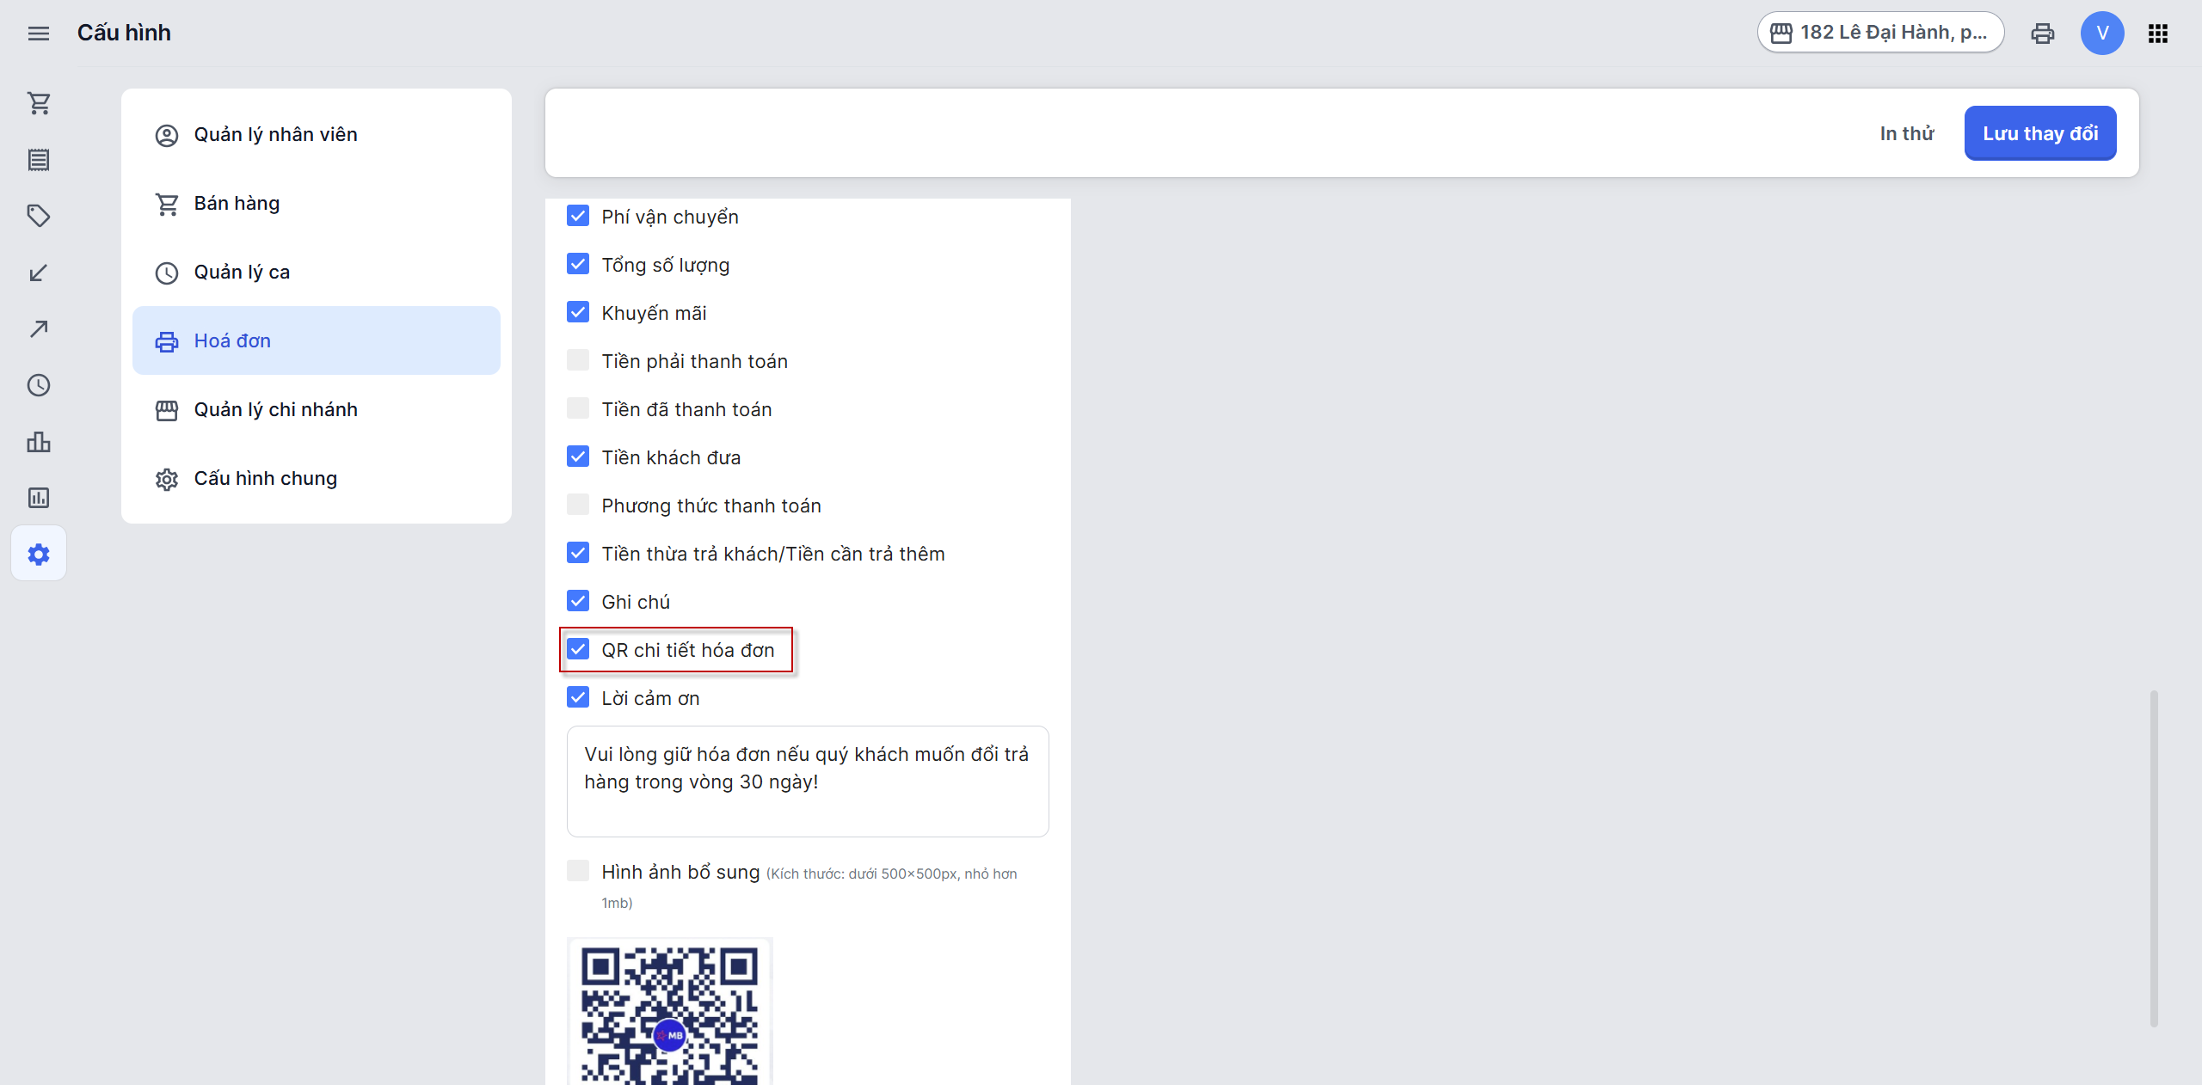The image size is (2202, 1085).
Task: Open Cấu hình chung settings menu
Action: pos(265,479)
